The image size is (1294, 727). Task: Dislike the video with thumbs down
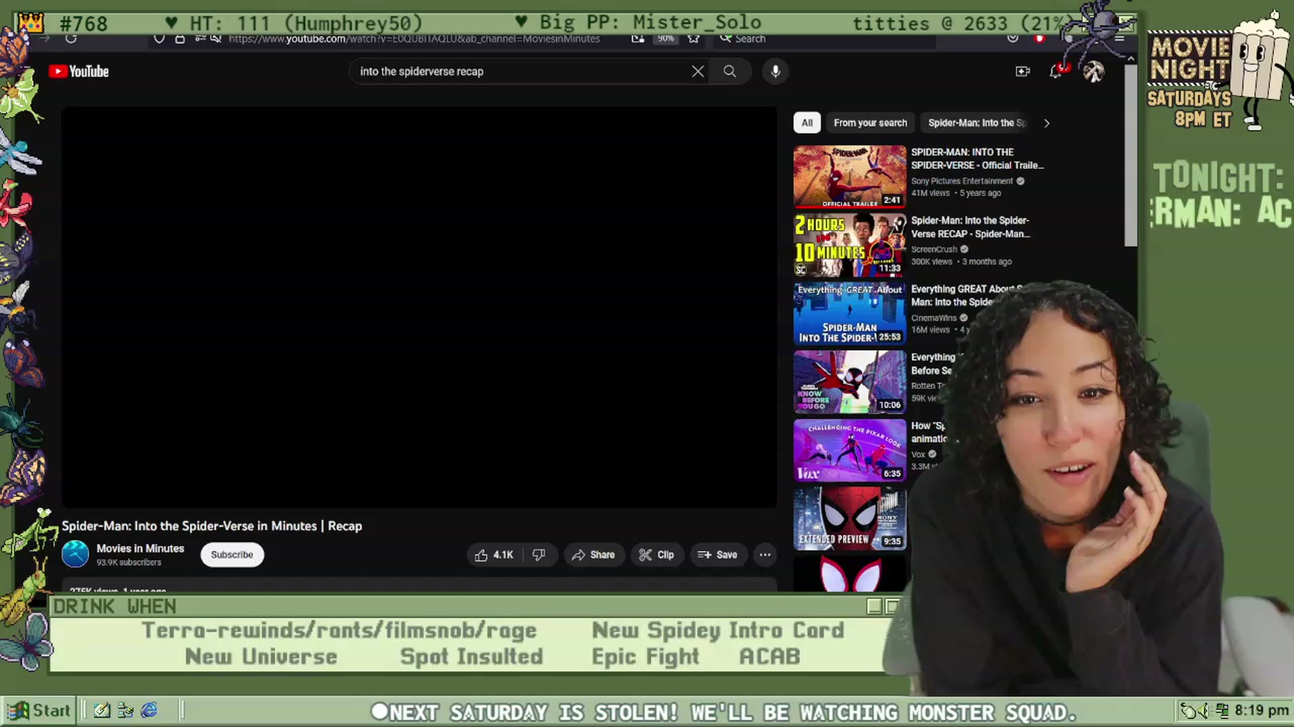click(x=539, y=555)
